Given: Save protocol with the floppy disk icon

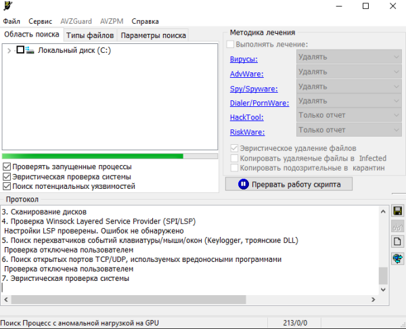Looking at the screenshot, I should point(397,211).
